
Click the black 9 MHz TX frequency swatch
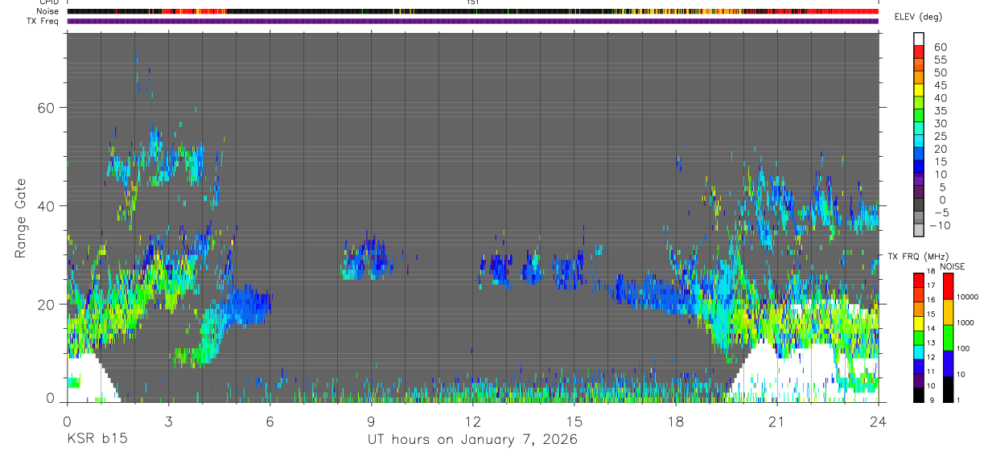click(x=918, y=395)
